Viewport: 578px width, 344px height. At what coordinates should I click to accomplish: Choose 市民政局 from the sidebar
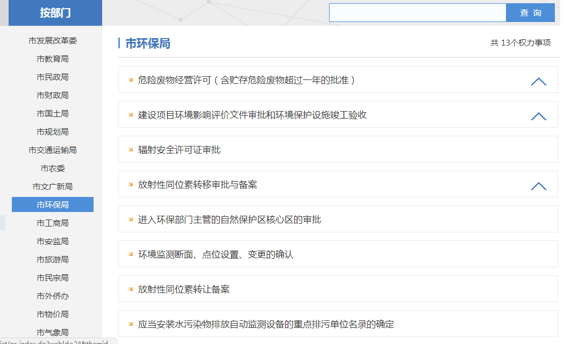pyautogui.click(x=53, y=77)
